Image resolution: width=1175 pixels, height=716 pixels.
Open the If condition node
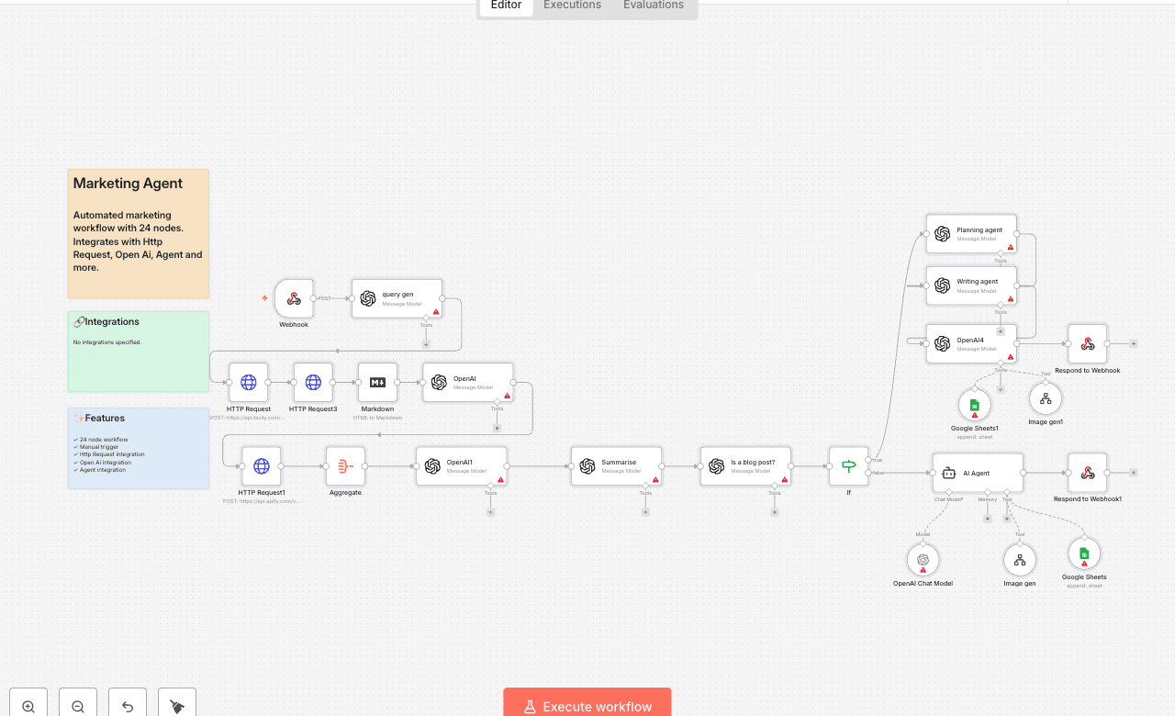click(x=848, y=466)
